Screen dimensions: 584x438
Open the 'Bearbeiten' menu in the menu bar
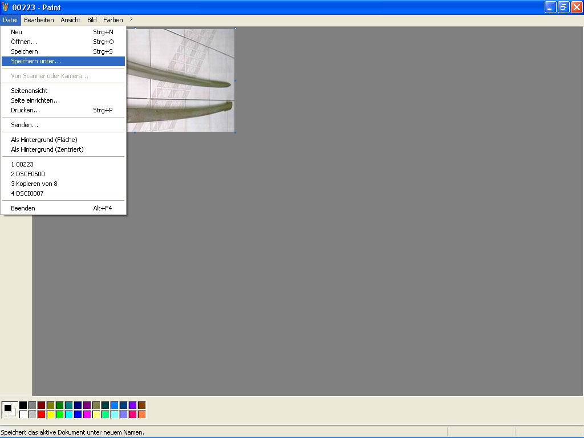coord(39,20)
